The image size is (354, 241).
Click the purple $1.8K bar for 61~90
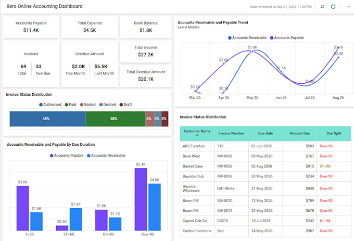tap(102, 220)
